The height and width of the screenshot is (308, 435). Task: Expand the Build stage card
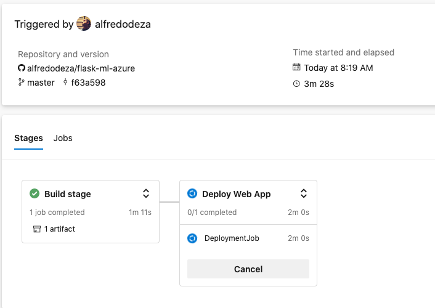146,193
